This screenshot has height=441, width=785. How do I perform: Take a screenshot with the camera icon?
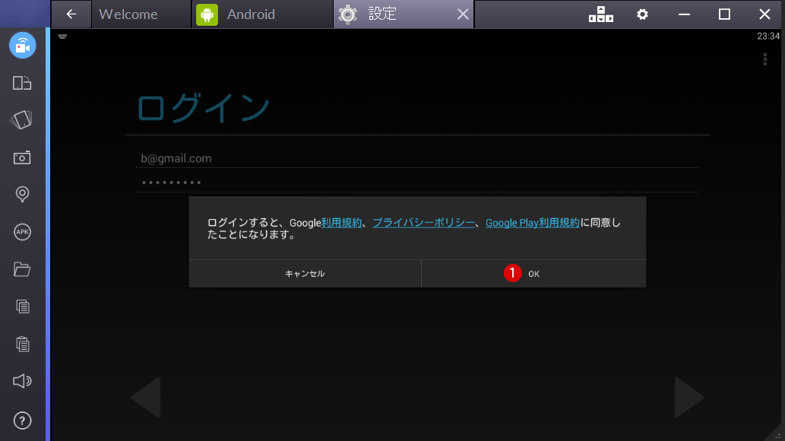click(x=22, y=157)
